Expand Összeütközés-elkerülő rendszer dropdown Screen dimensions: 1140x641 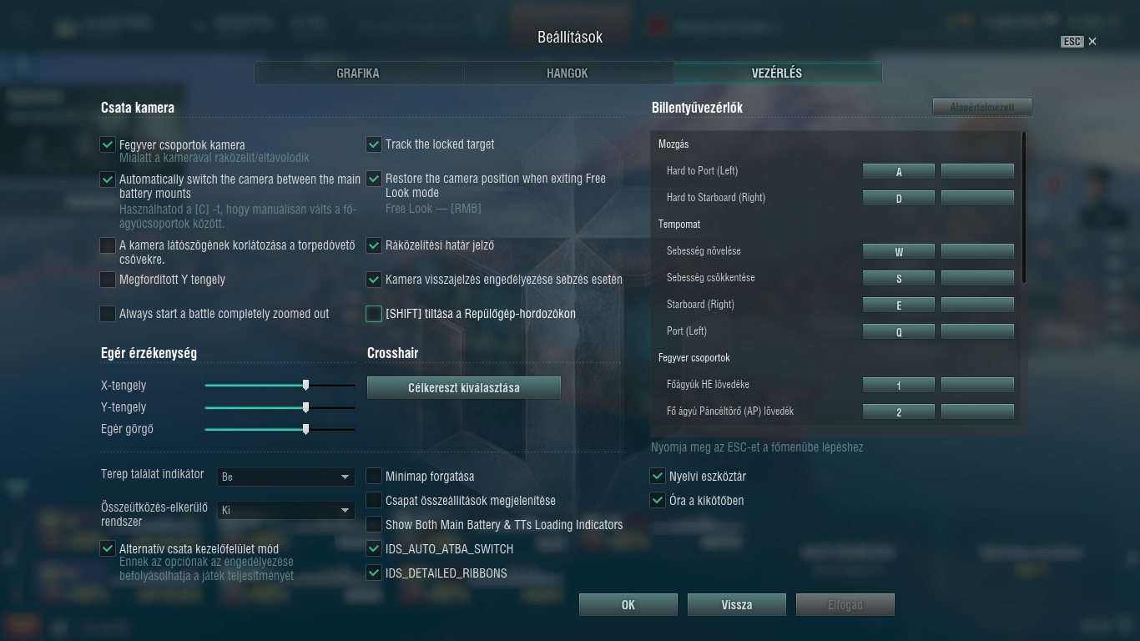(286, 510)
